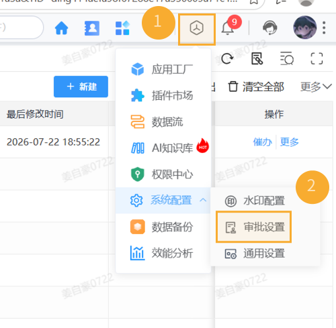Click the 催办 link in the row
336x328 pixels.
tap(263, 142)
